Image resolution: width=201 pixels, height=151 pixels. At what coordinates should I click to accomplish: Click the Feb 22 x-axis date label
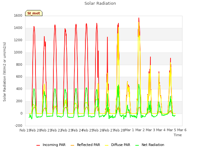(56, 130)
